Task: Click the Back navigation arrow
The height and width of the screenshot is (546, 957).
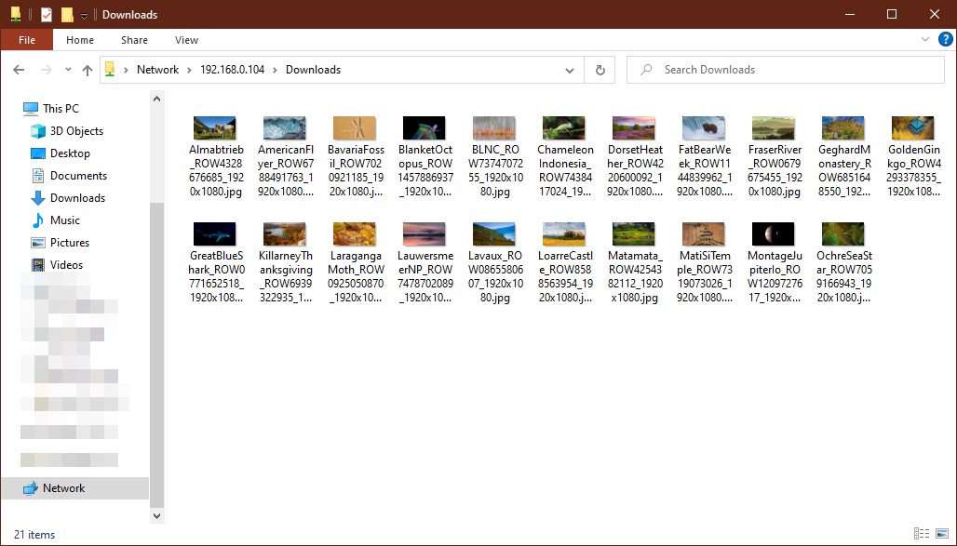Action: click(19, 70)
